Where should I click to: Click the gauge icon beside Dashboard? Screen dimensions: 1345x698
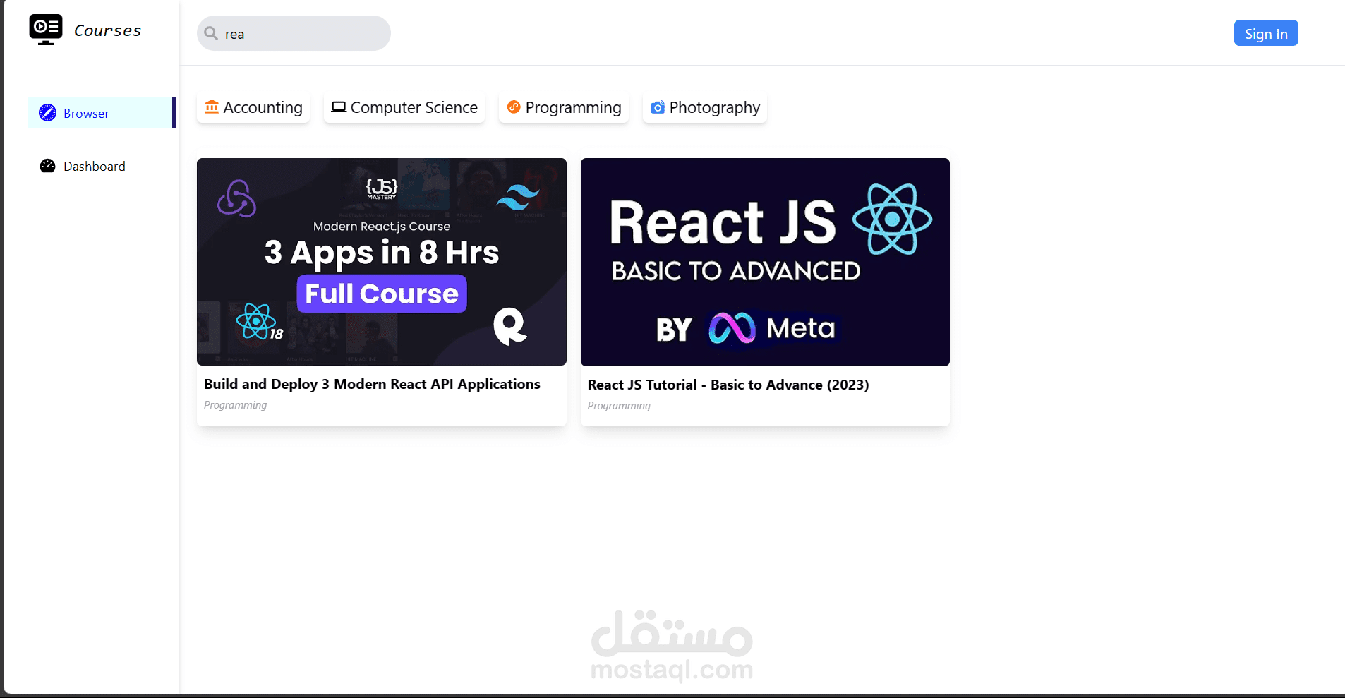click(47, 166)
